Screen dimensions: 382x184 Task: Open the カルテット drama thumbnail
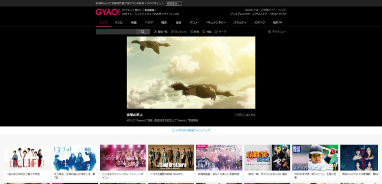click(75, 157)
